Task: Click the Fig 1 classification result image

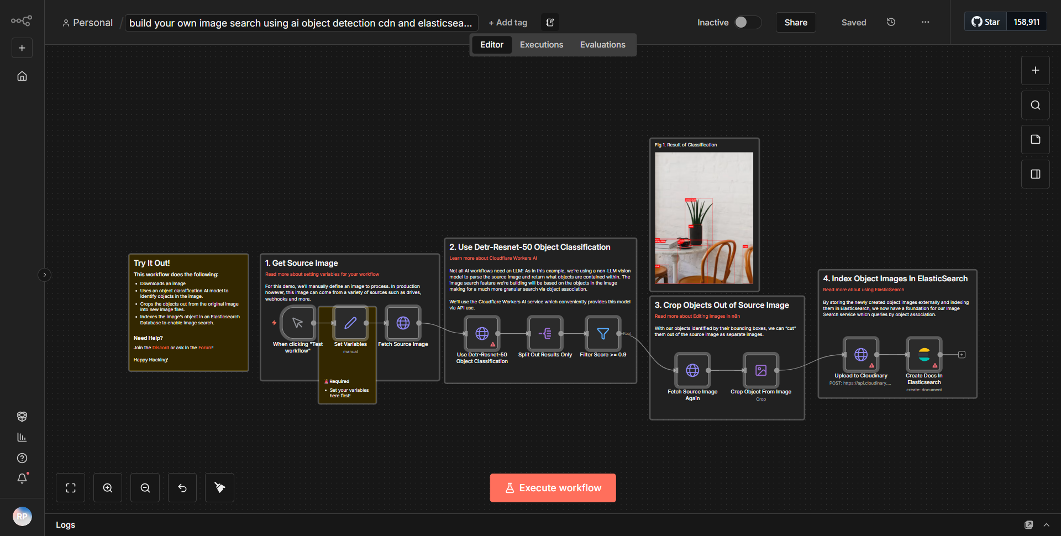Action: [703, 217]
